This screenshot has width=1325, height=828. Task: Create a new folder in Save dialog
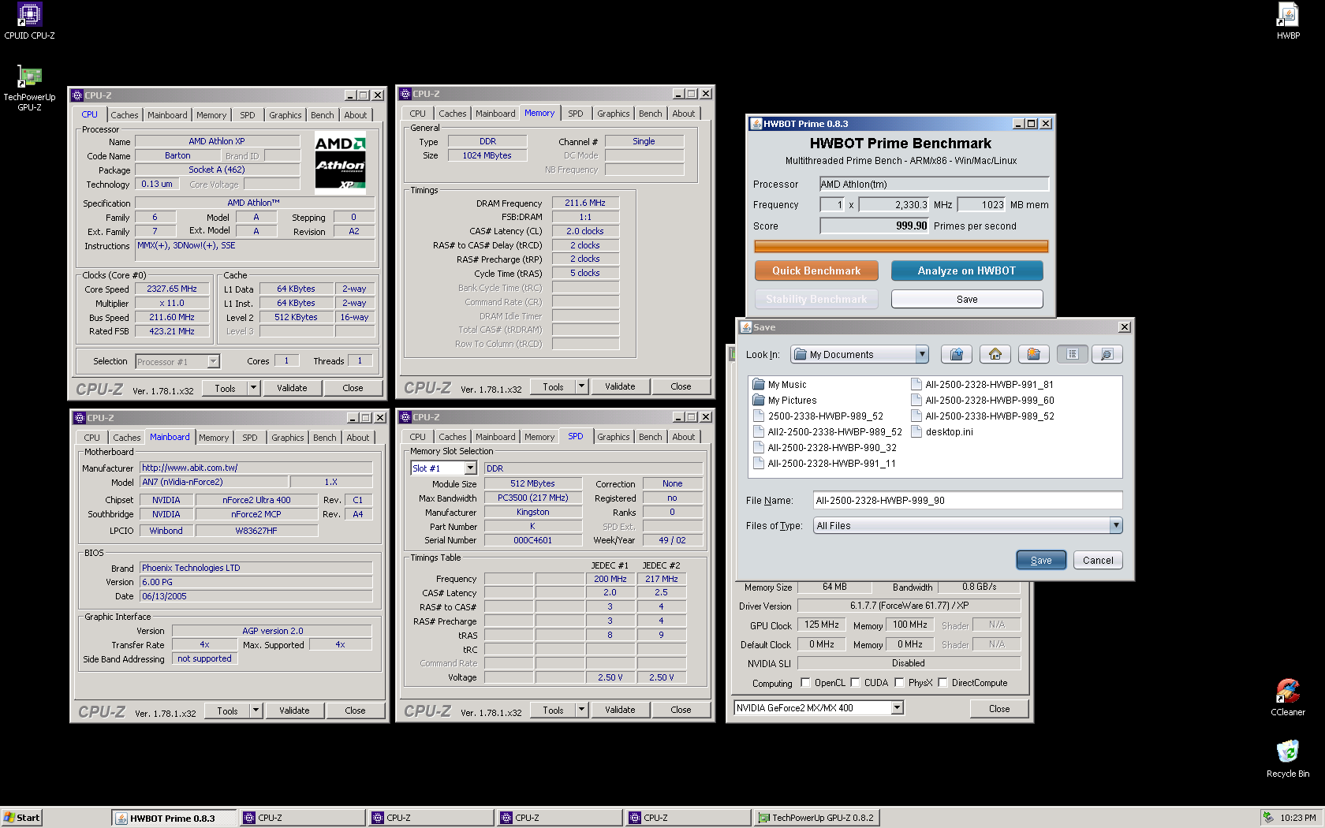[x=1033, y=355]
